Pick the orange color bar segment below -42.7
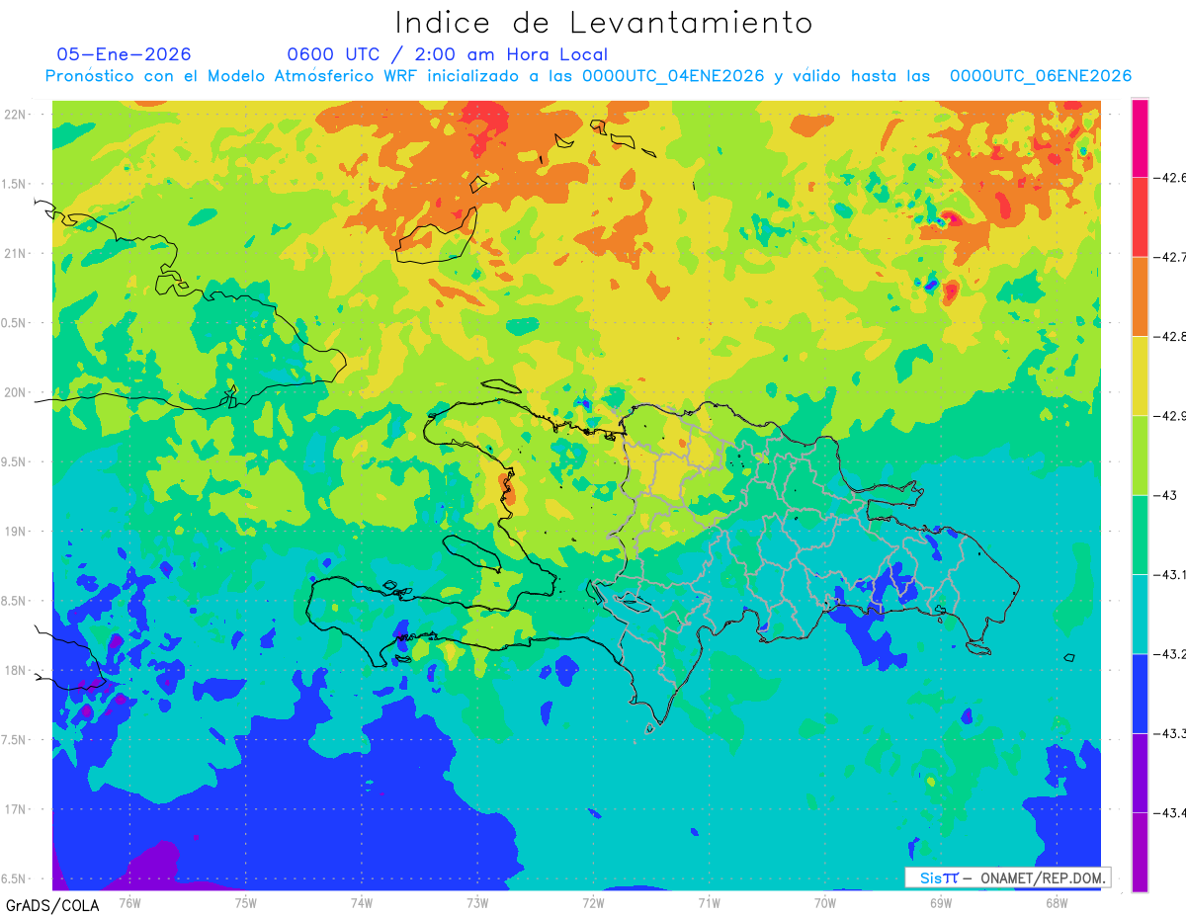The width and height of the screenshot is (1186, 916). click(x=1140, y=296)
